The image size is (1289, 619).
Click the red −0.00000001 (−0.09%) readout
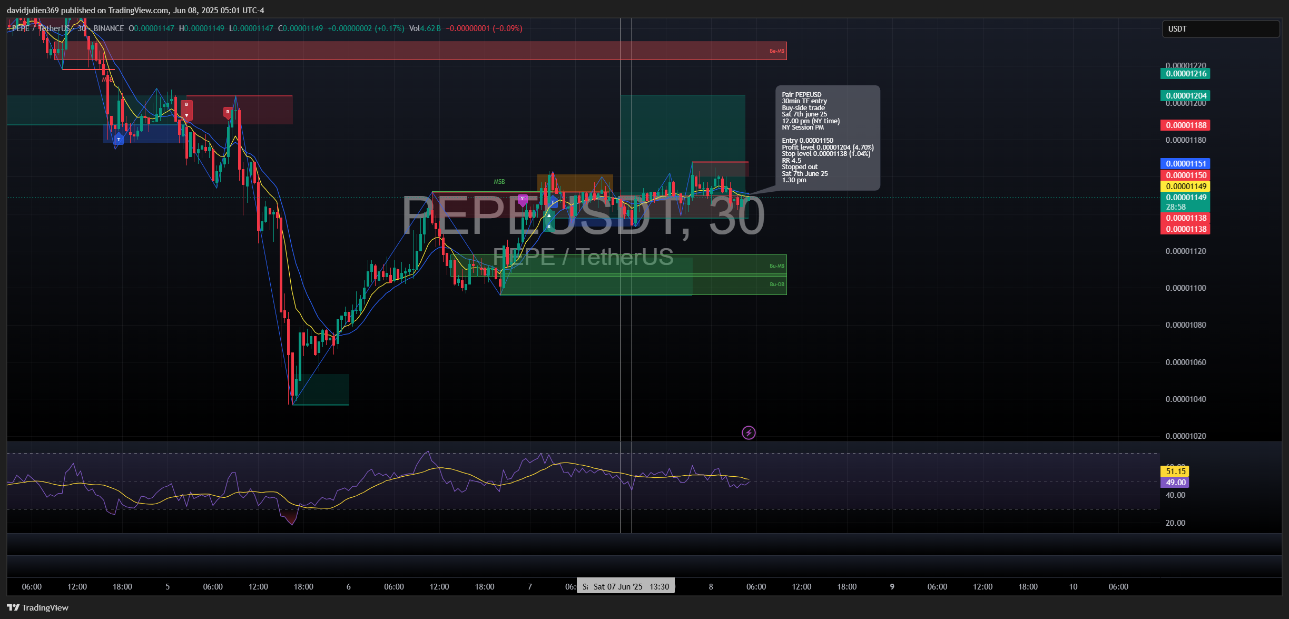pos(484,28)
